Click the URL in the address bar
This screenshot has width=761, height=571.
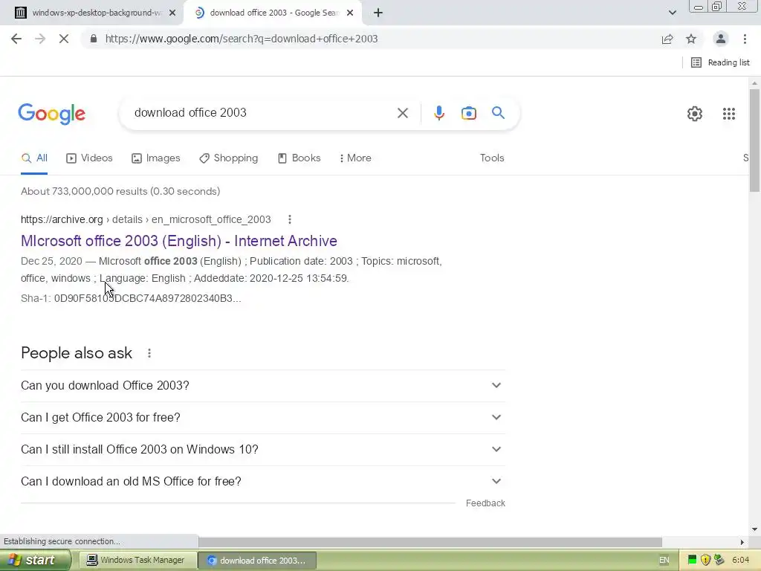point(242,39)
